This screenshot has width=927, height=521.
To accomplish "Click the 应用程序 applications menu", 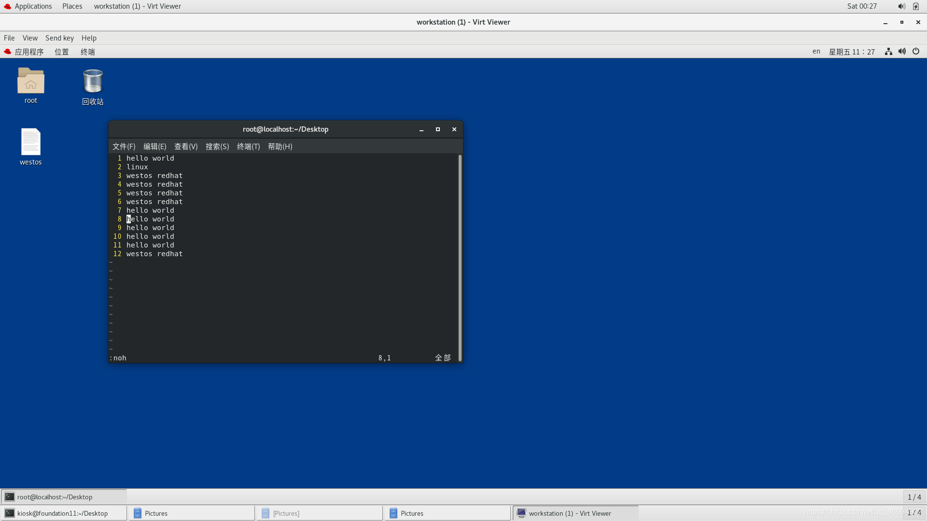I will click(x=28, y=51).
